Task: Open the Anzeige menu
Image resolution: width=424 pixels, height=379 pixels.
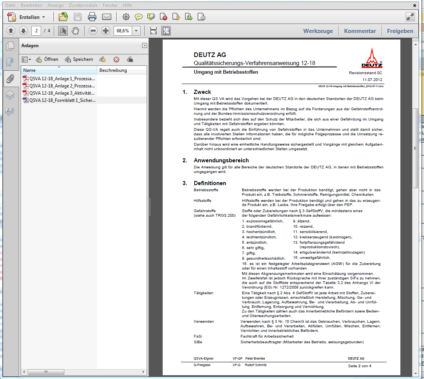Action: 56,5
